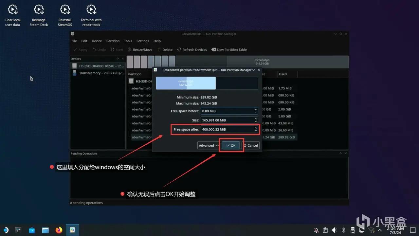Open the Partition menu

(x=113, y=41)
